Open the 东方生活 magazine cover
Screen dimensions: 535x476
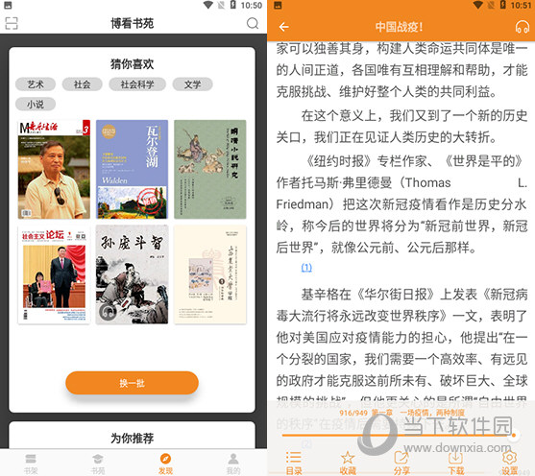[x=54, y=169]
